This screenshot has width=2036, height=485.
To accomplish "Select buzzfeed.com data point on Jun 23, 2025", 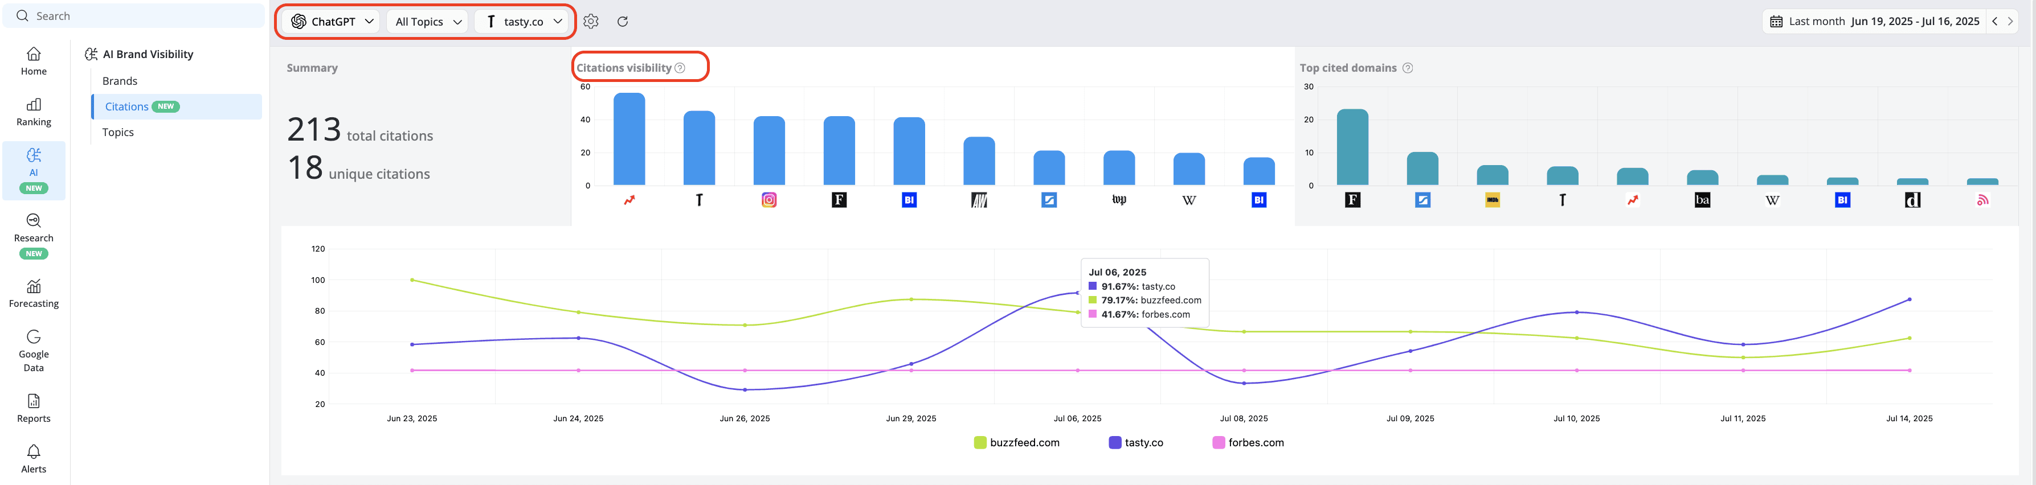I will tap(412, 280).
